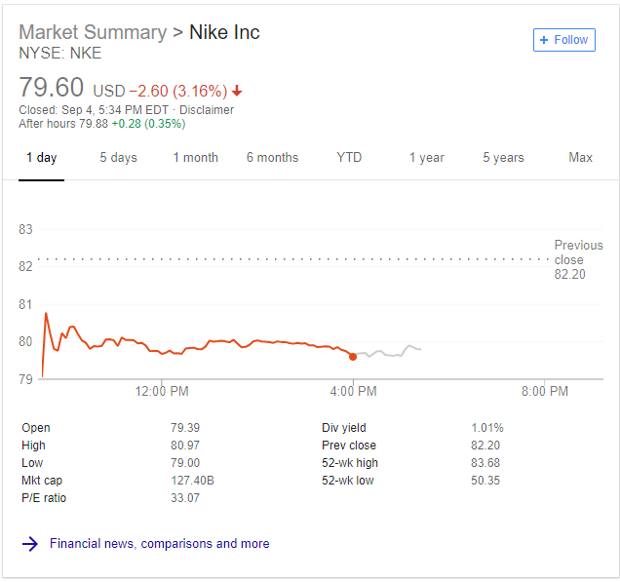Show the 6 months chart range
This screenshot has width=620, height=582.
pyautogui.click(x=272, y=158)
